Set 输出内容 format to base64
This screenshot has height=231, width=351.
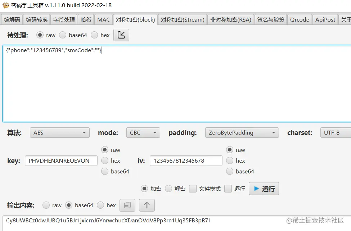click(69, 205)
